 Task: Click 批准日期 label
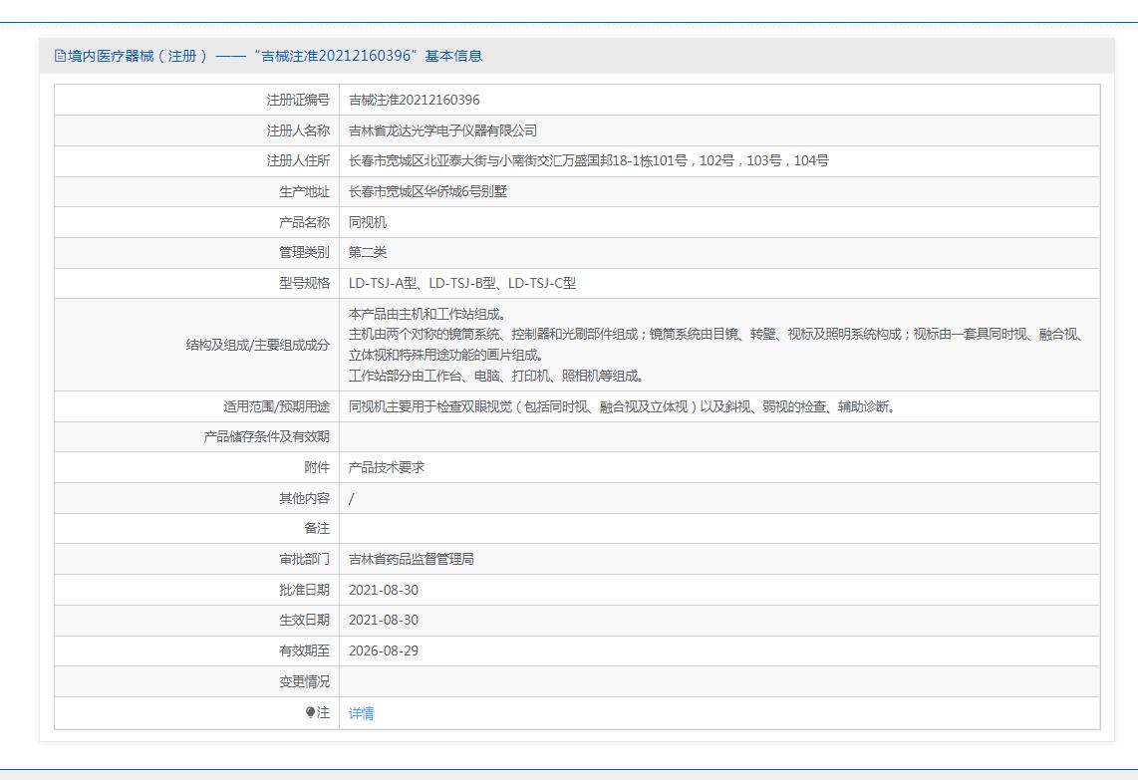[x=304, y=590]
